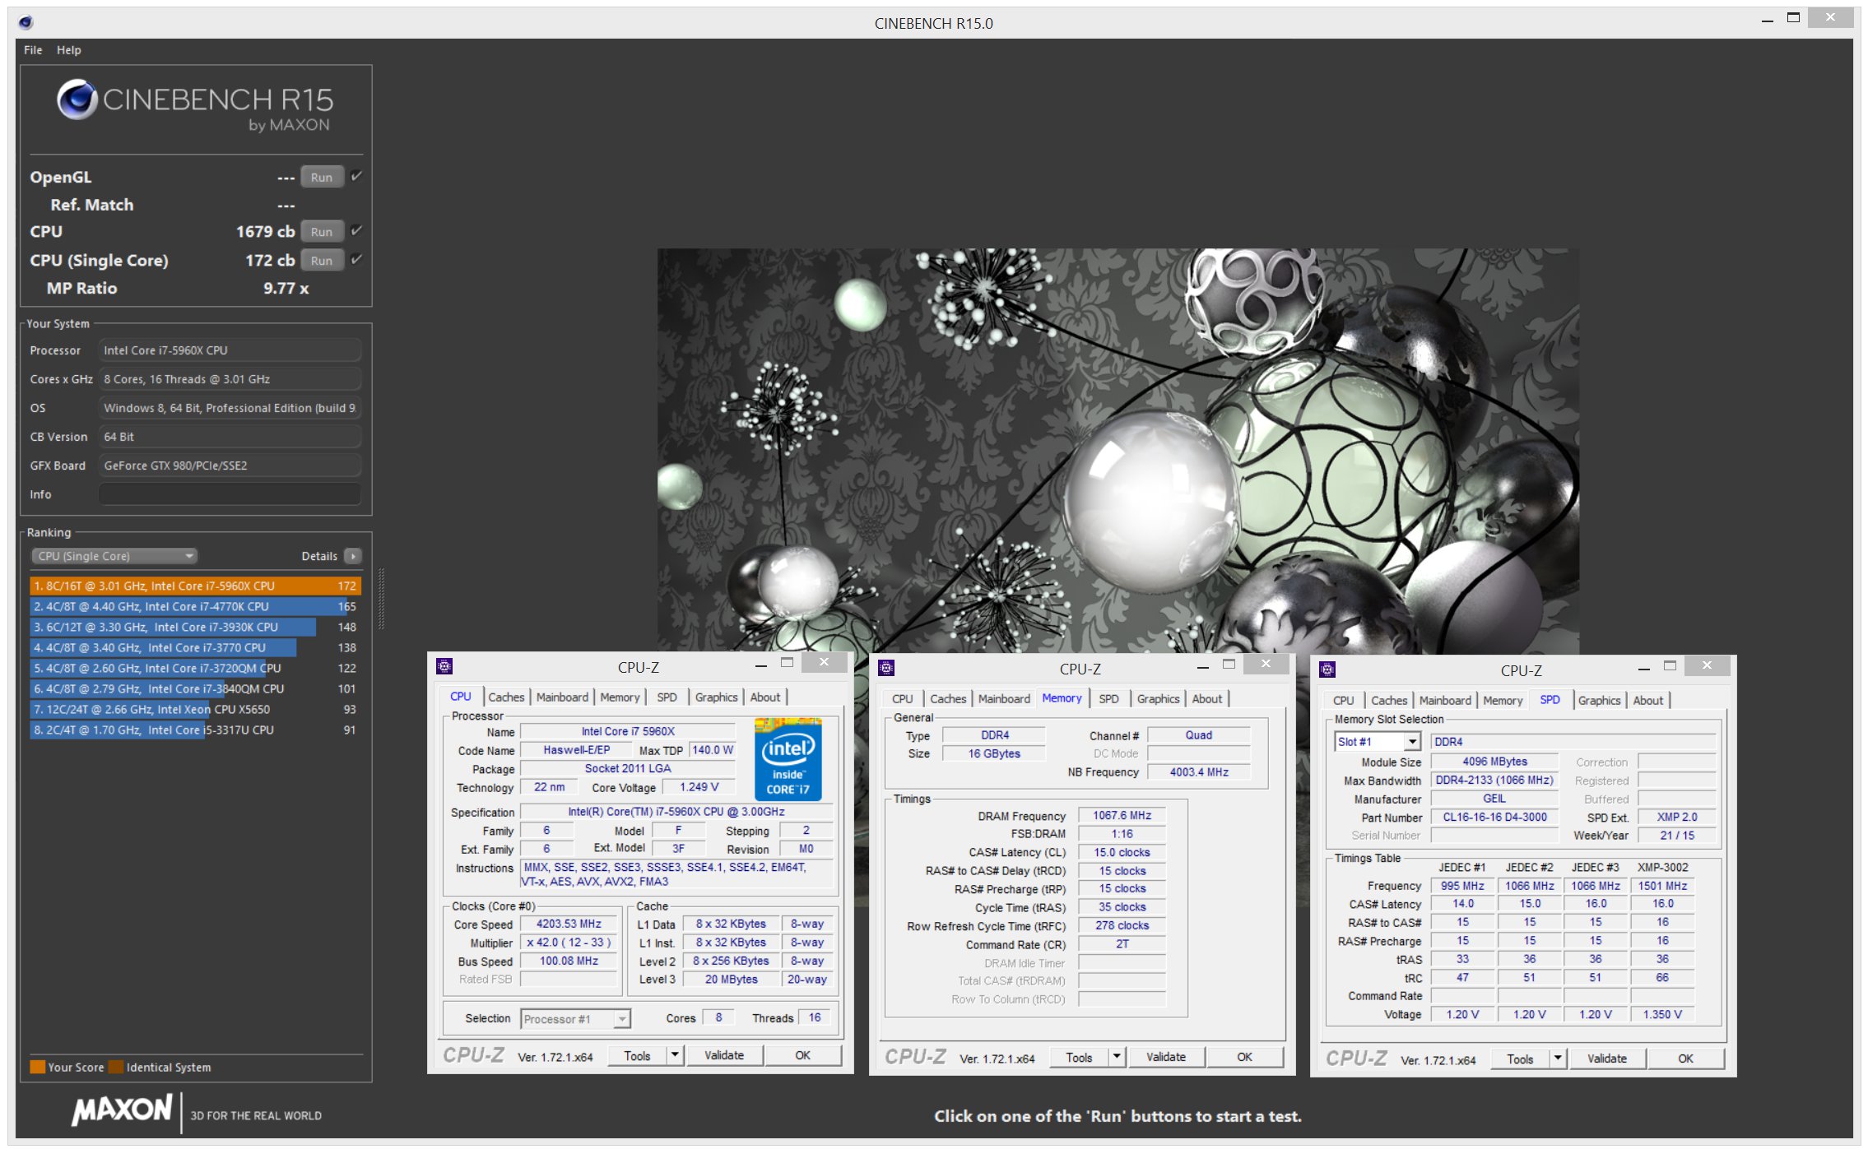The width and height of the screenshot is (1868, 1149).
Task: Maximize the Memory CPU-Z window
Action: point(1229,665)
